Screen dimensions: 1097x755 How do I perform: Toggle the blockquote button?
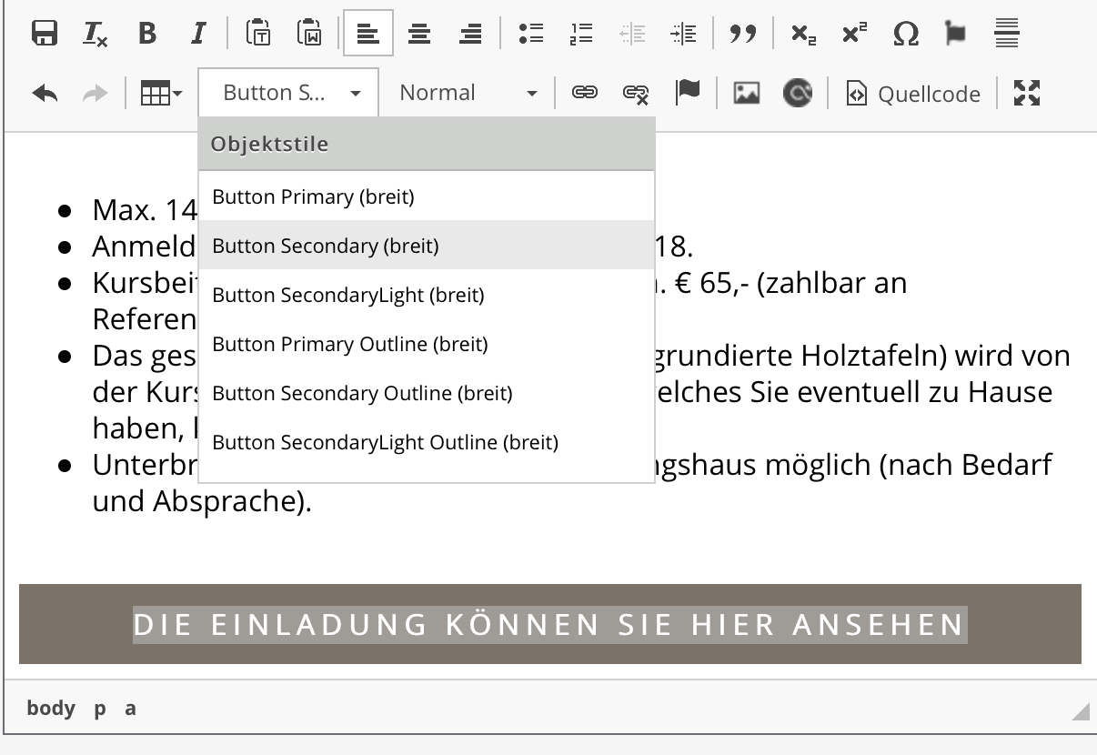(x=743, y=34)
